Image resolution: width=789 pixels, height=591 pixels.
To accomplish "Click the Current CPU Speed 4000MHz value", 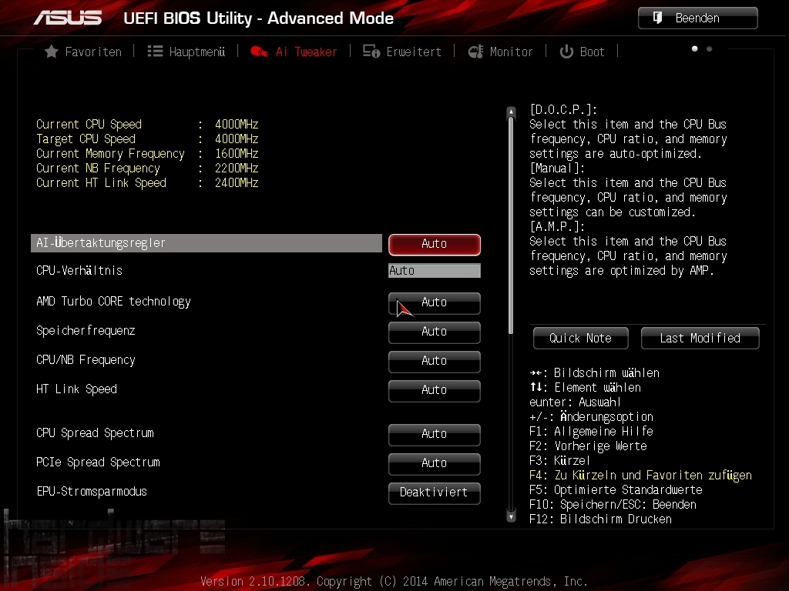I will [x=237, y=124].
